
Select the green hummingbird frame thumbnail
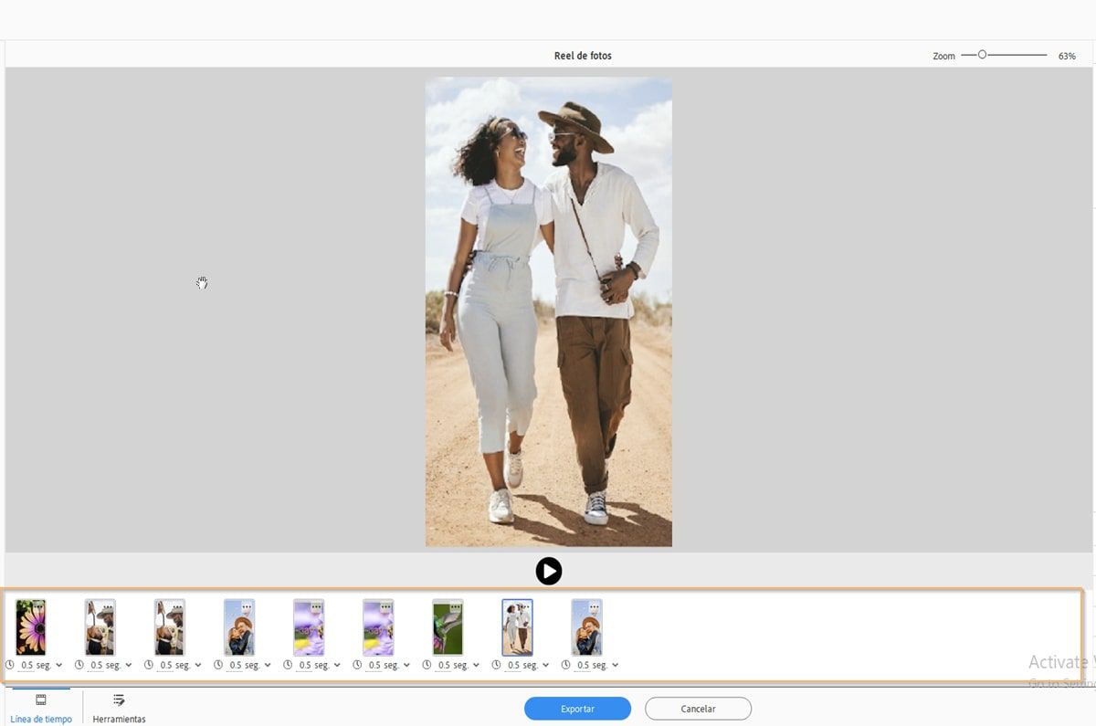coord(448,627)
